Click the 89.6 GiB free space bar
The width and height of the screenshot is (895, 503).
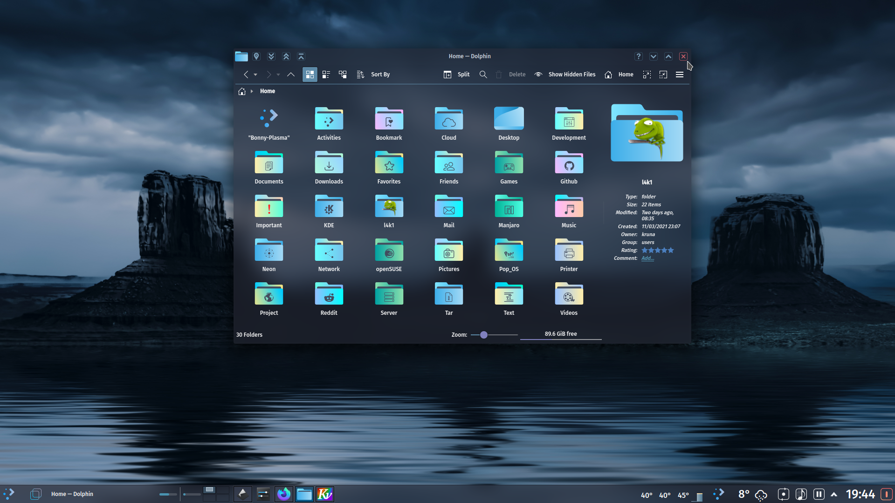tap(561, 334)
